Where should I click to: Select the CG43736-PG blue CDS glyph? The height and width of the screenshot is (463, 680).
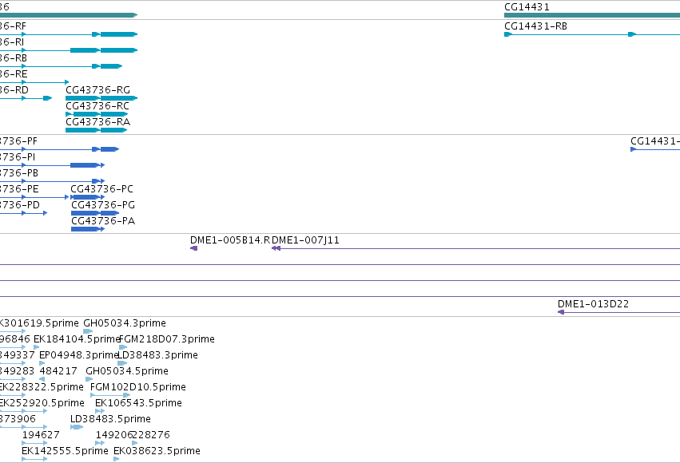pos(95,213)
